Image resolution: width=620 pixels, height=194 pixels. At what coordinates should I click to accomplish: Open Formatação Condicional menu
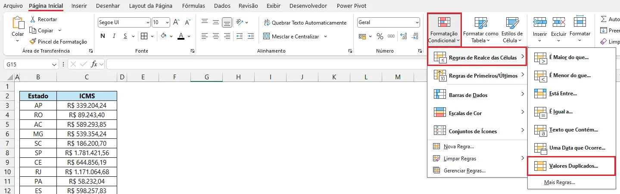[x=444, y=30]
